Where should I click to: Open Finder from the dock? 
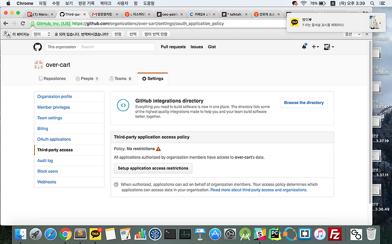tap(21, 234)
